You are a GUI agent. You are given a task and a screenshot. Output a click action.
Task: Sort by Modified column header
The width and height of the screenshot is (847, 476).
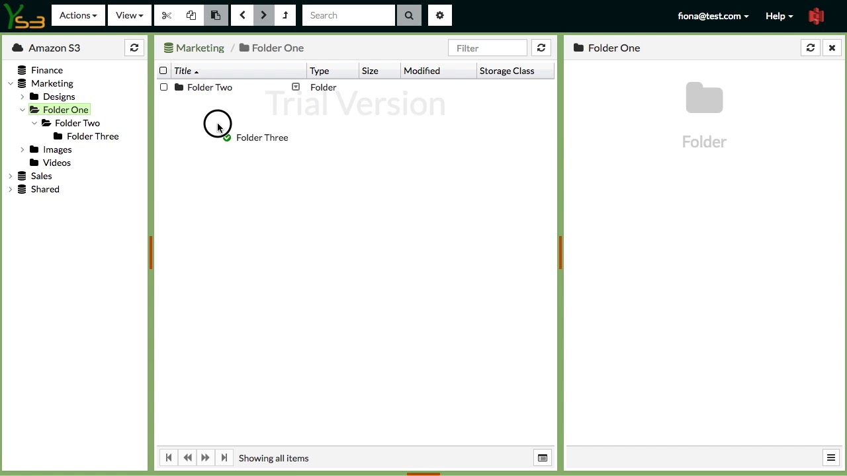click(x=439, y=71)
